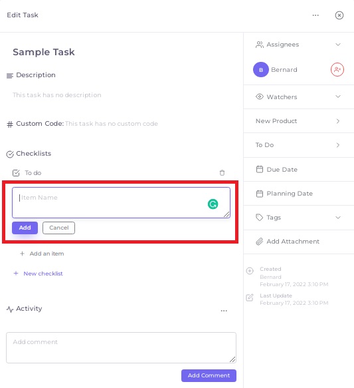Open the To Do status selector

click(x=299, y=145)
